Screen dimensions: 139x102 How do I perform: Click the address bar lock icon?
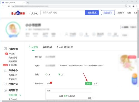click(x=13, y=6)
